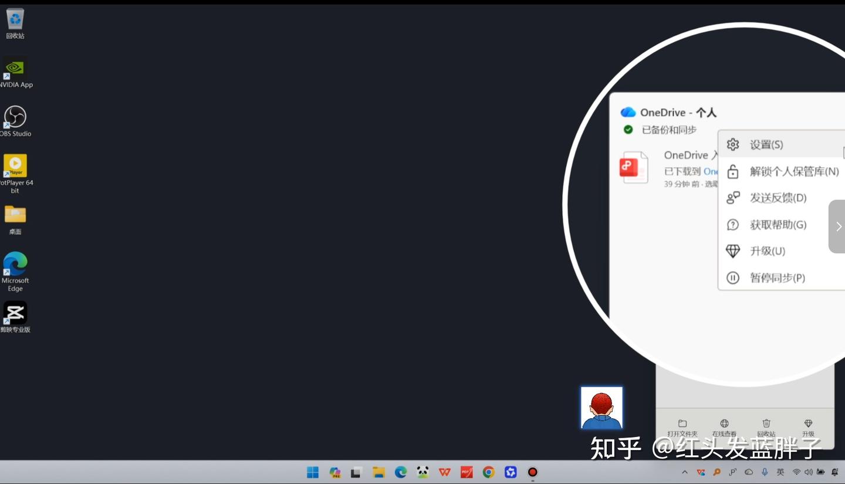The width and height of the screenshot is (845, 484).
Task: Select 升级(U) in OneDrive menu
Action: tap(782, 251)
